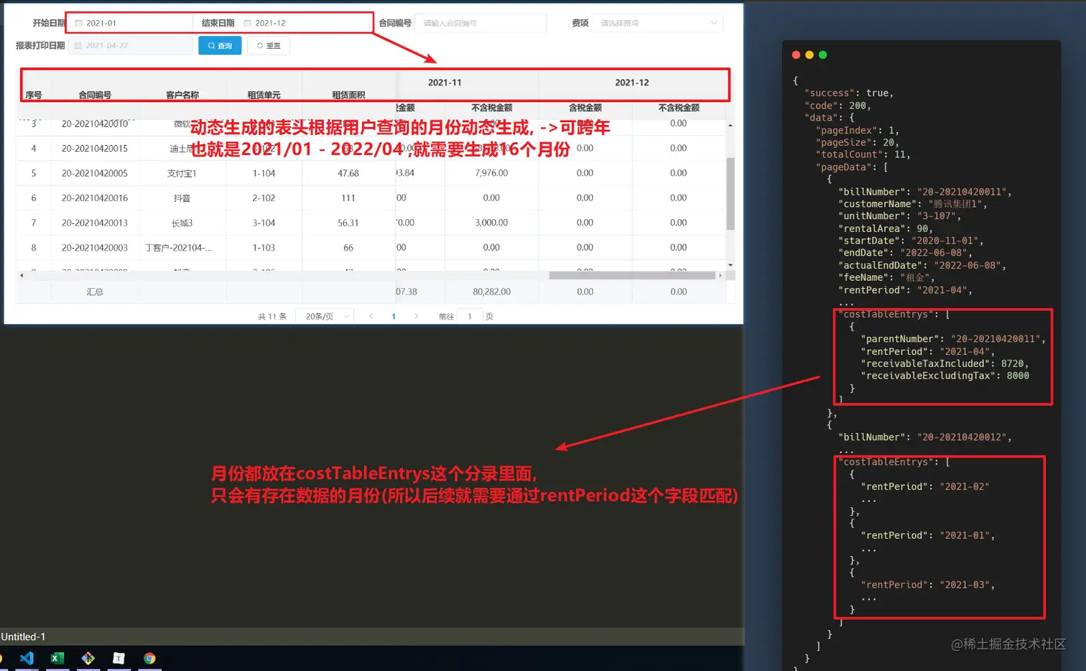Click the calendar icon in end date field
Viewport: 1086px width, 671px height.
248,23
